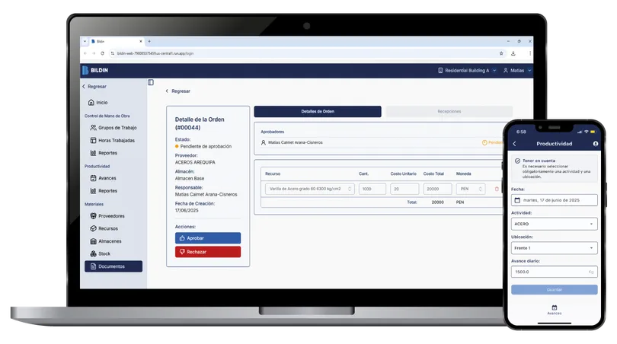Switch to Recepciones tab
The width and height of the screenshot is (617, 344).
(x=449, y=112)
